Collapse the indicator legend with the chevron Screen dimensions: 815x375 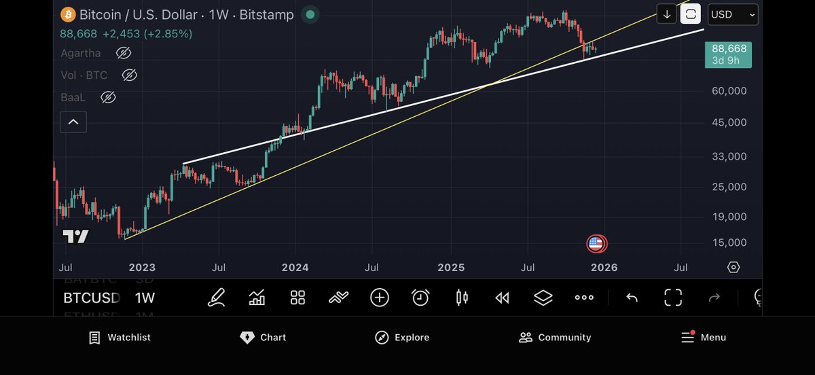click(x=73, y=122)
